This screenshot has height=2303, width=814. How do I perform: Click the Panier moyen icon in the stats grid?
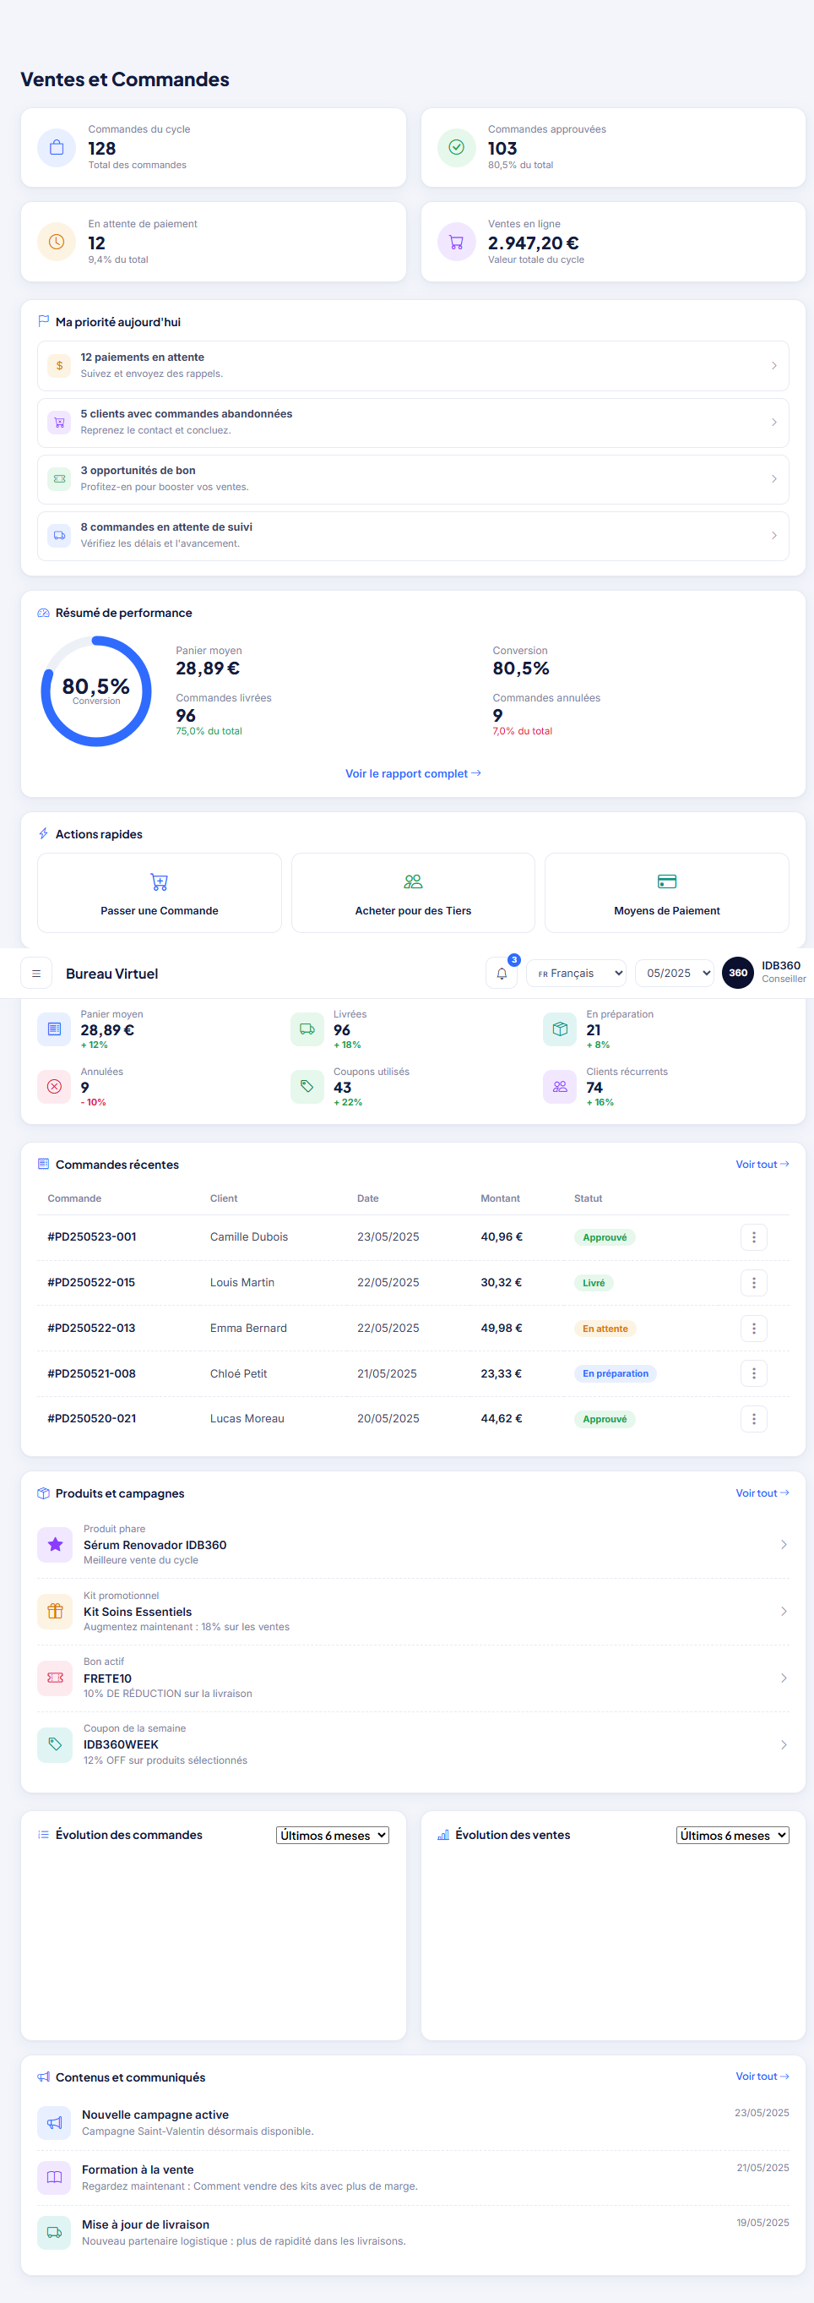click(55, 1029)
